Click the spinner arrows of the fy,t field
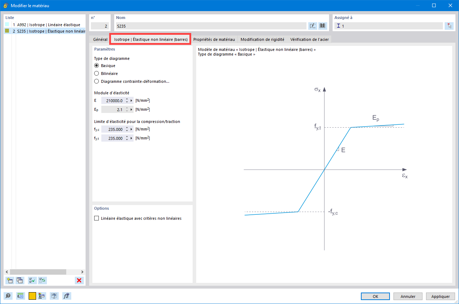Screen dimensions: 459x304 127,138
